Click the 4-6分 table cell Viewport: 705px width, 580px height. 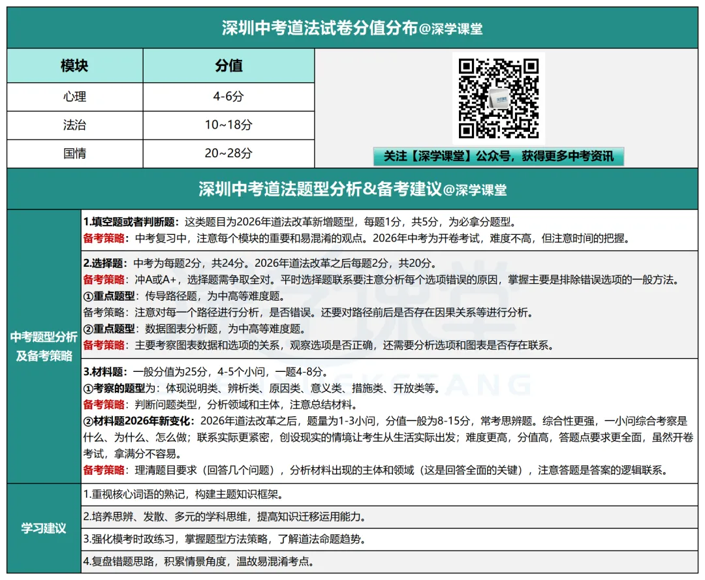pos(229,97)
